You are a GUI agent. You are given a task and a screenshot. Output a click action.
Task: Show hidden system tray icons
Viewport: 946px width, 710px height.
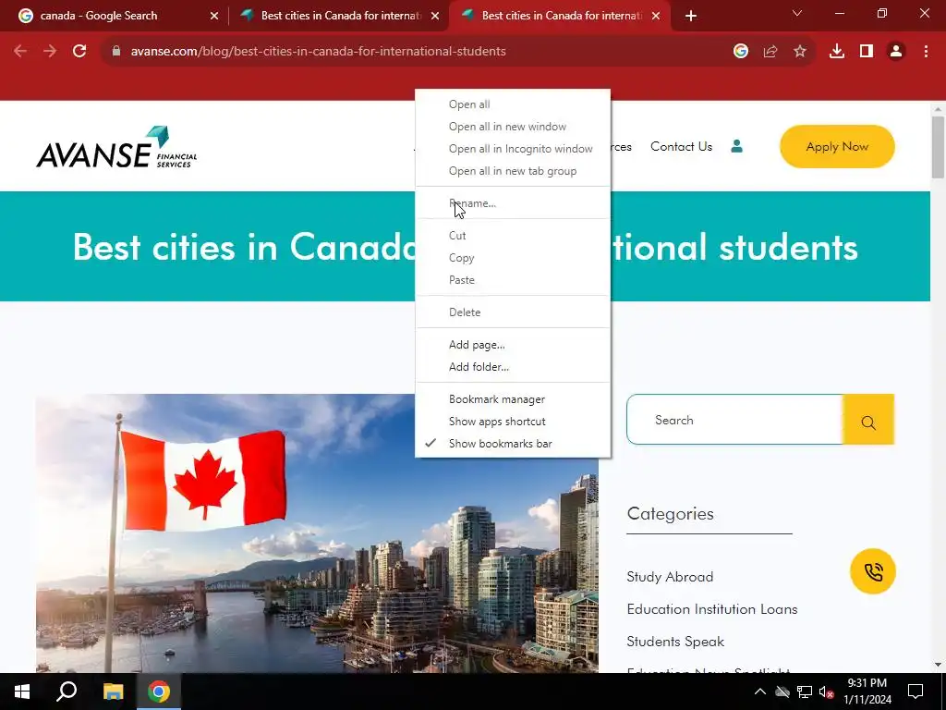(x=760, y=692)
